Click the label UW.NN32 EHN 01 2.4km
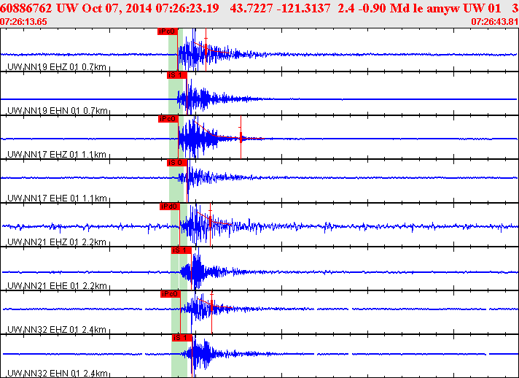 [58, 374]
